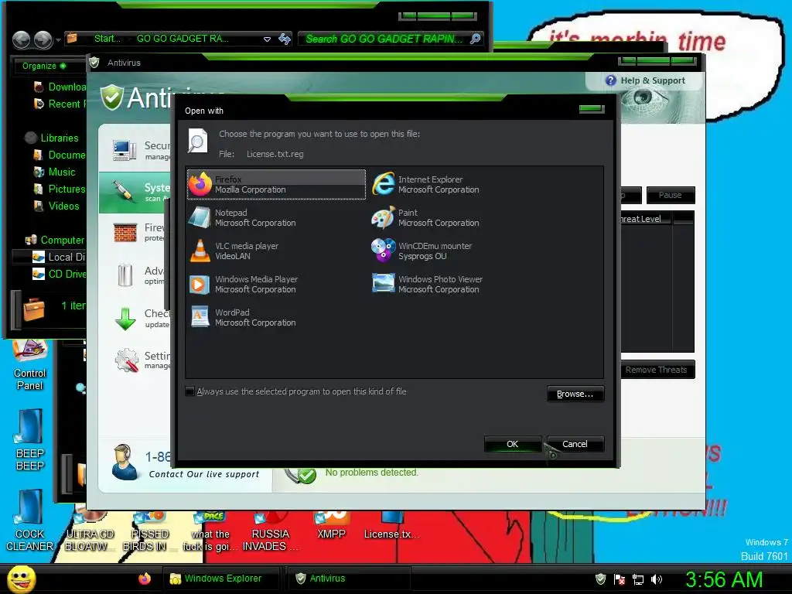Click Threat Level column header

(x=646, y=219)
